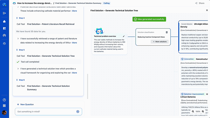The width and height of the screenshot is (210, 118).
Task: Expand the generated technical solution tree message
Action: (x=18, y=69)
